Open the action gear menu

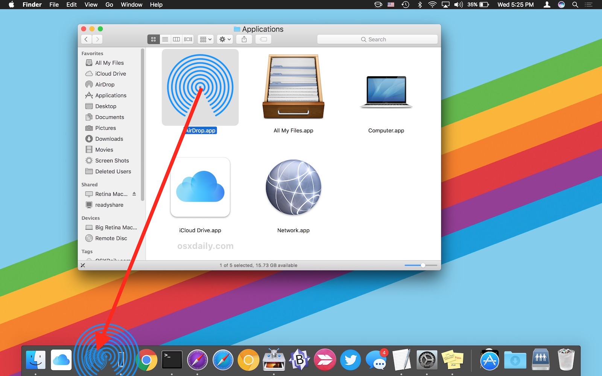pyautogui.click(x=225, y=39)
